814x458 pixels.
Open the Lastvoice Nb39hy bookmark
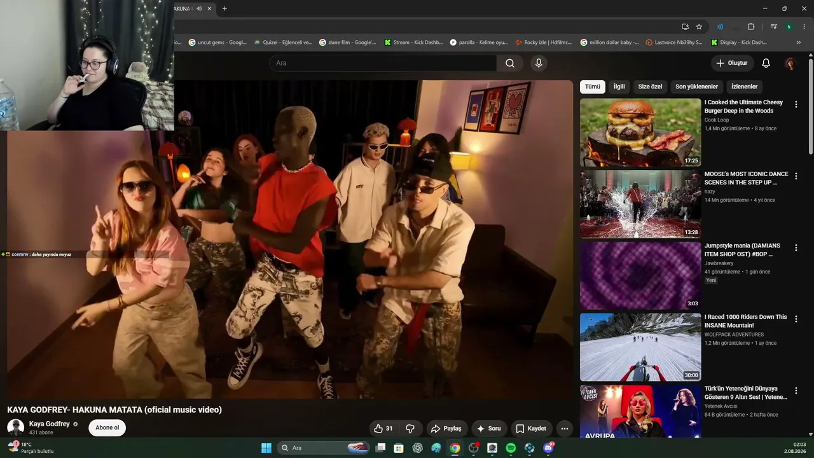[674, 43]
